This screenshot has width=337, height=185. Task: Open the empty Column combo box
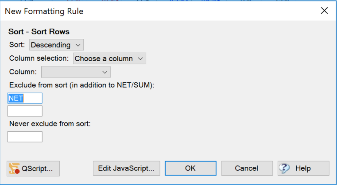point(76,72)
